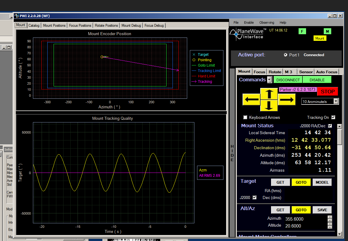The width and height of the screenshot is (348, 241).
Task: Open the 10 Arcminute/s slew rate dropdown
Action: (x=336, y=101)
